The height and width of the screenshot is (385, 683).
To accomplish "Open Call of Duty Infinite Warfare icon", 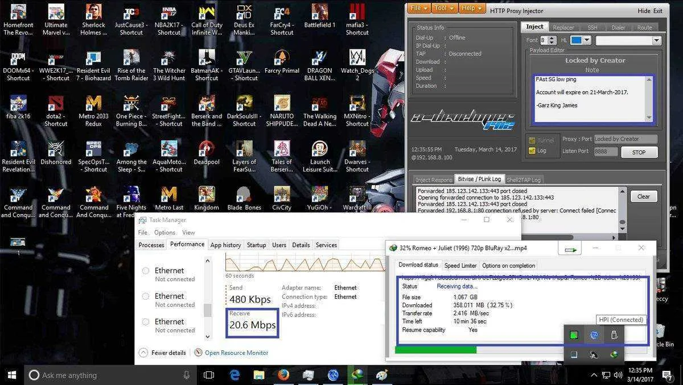I will coord(207,19).
